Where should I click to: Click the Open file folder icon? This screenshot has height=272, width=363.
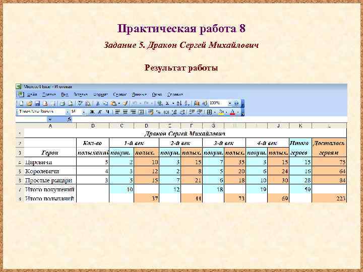(30, 103)
